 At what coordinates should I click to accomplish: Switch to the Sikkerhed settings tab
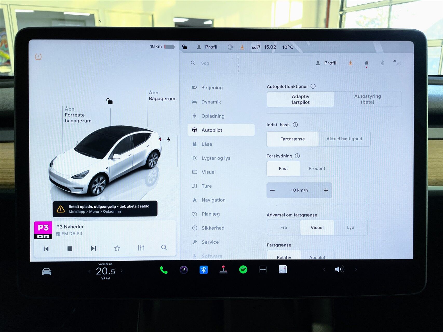(213, 228)
